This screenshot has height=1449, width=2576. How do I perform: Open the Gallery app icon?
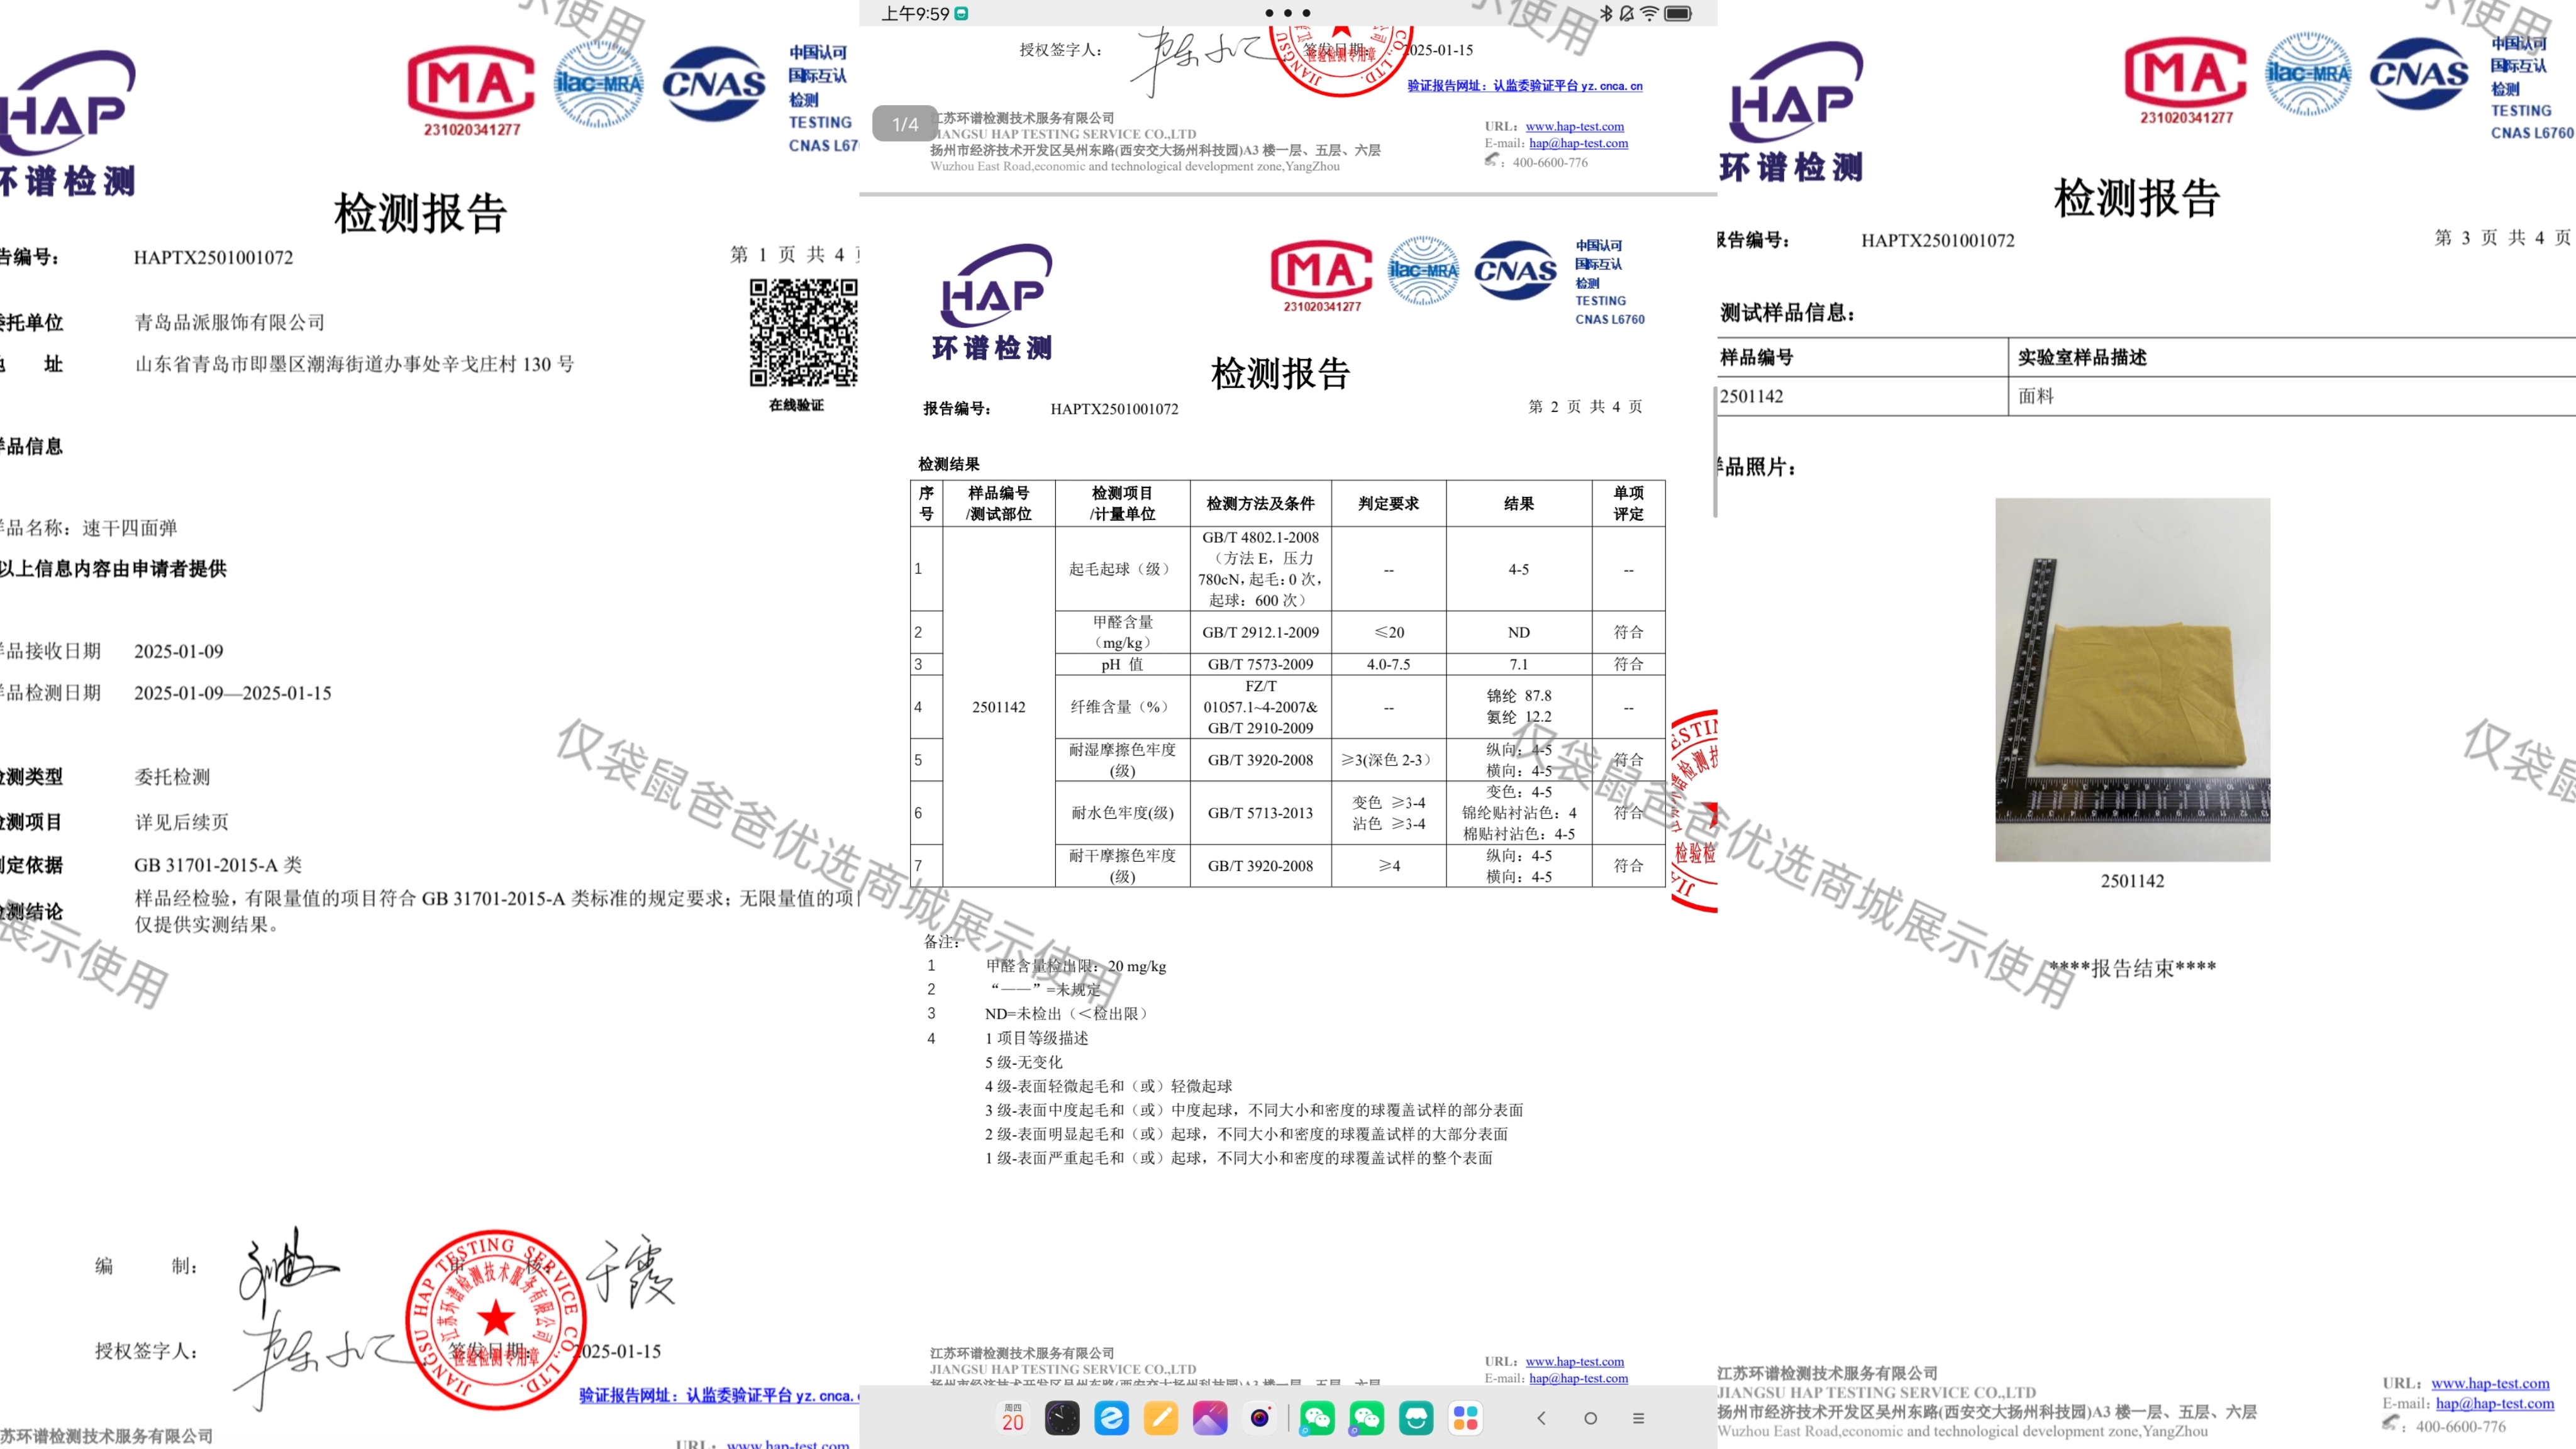pos(1210,1417)
